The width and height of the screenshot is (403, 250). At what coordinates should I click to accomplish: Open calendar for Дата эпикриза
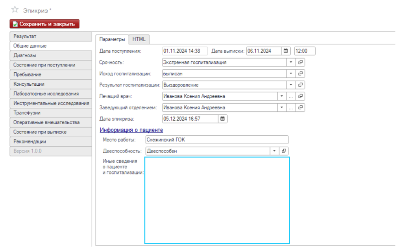223,119
